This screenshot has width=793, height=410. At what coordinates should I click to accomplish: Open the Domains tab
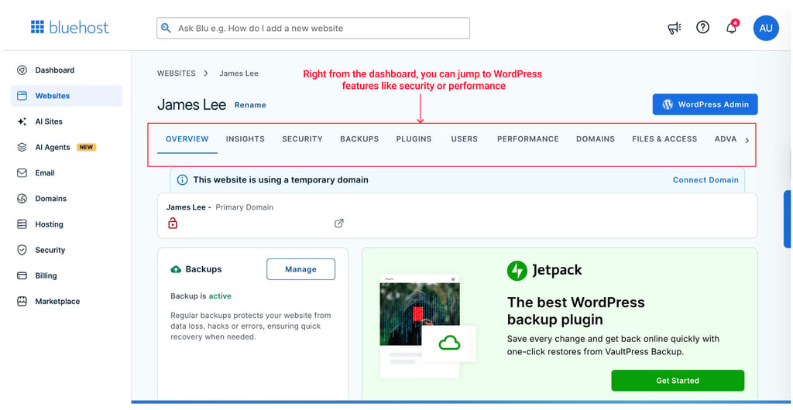(x=596, y=138)
